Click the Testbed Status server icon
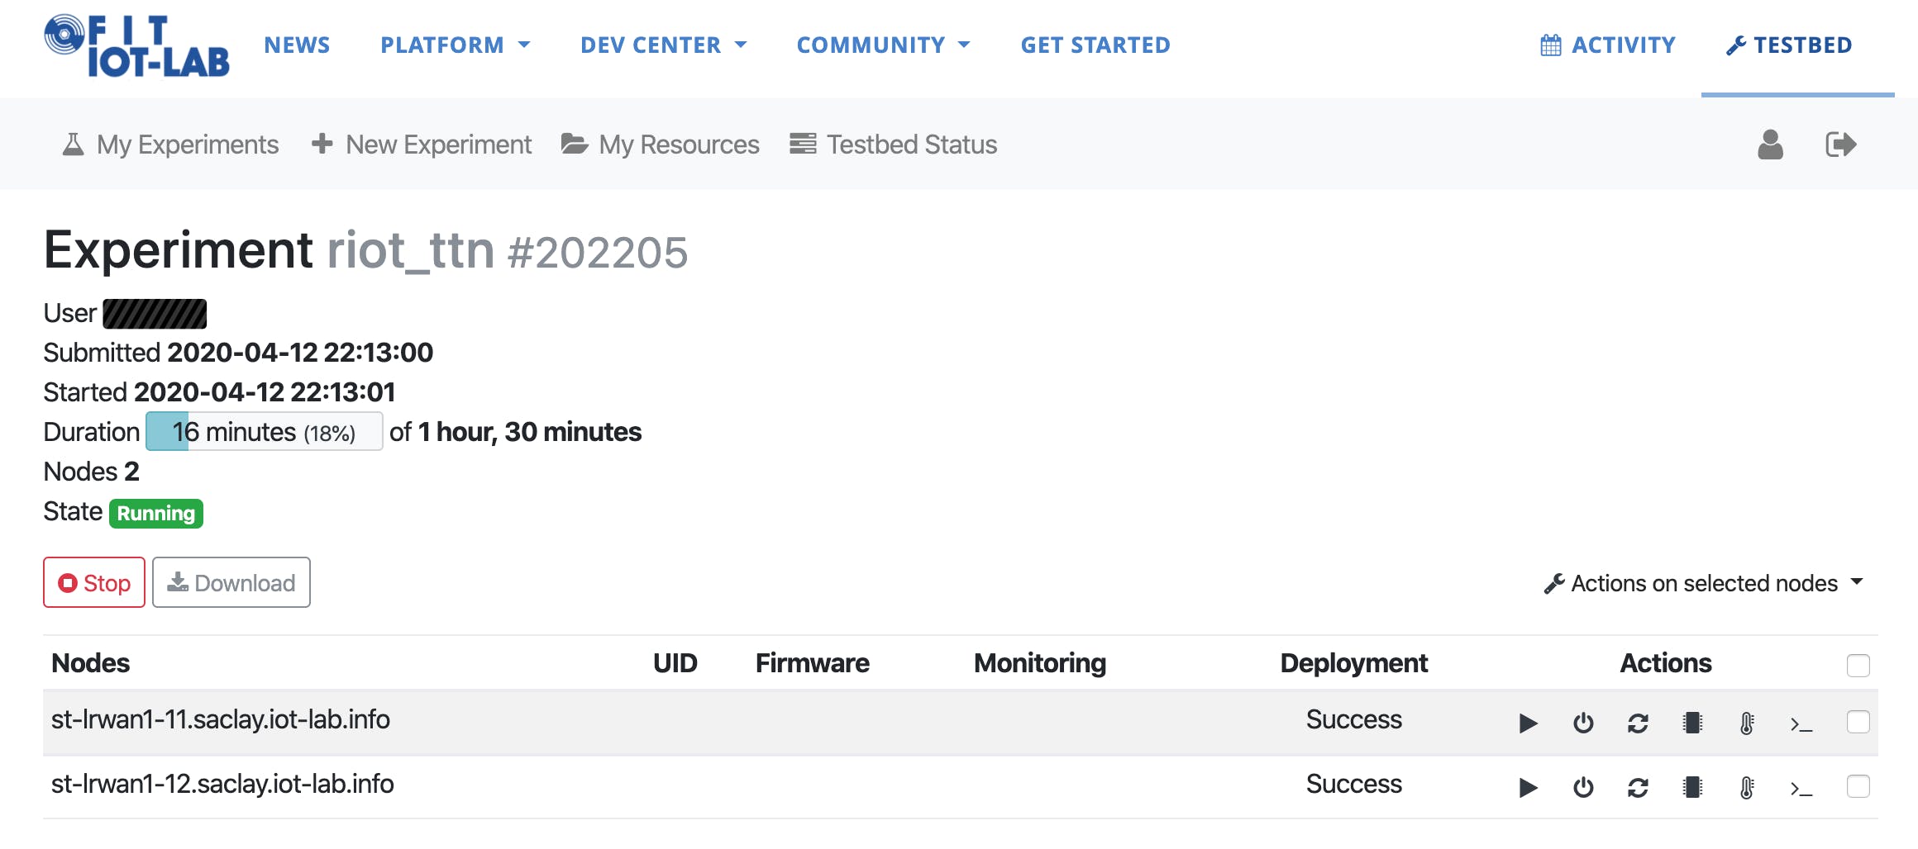 tap(803, 144)
